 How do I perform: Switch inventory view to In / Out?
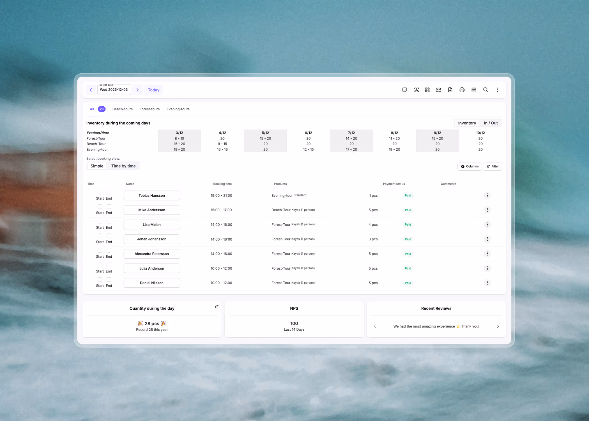491,123
